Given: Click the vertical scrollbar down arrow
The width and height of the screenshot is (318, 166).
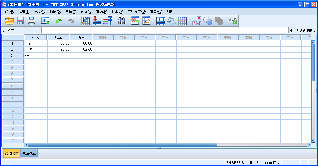Looking at the screenshot, I should coord(313,141).
